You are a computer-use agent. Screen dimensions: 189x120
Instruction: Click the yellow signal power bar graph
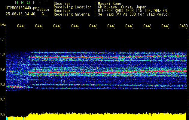(x=105, y=116)
